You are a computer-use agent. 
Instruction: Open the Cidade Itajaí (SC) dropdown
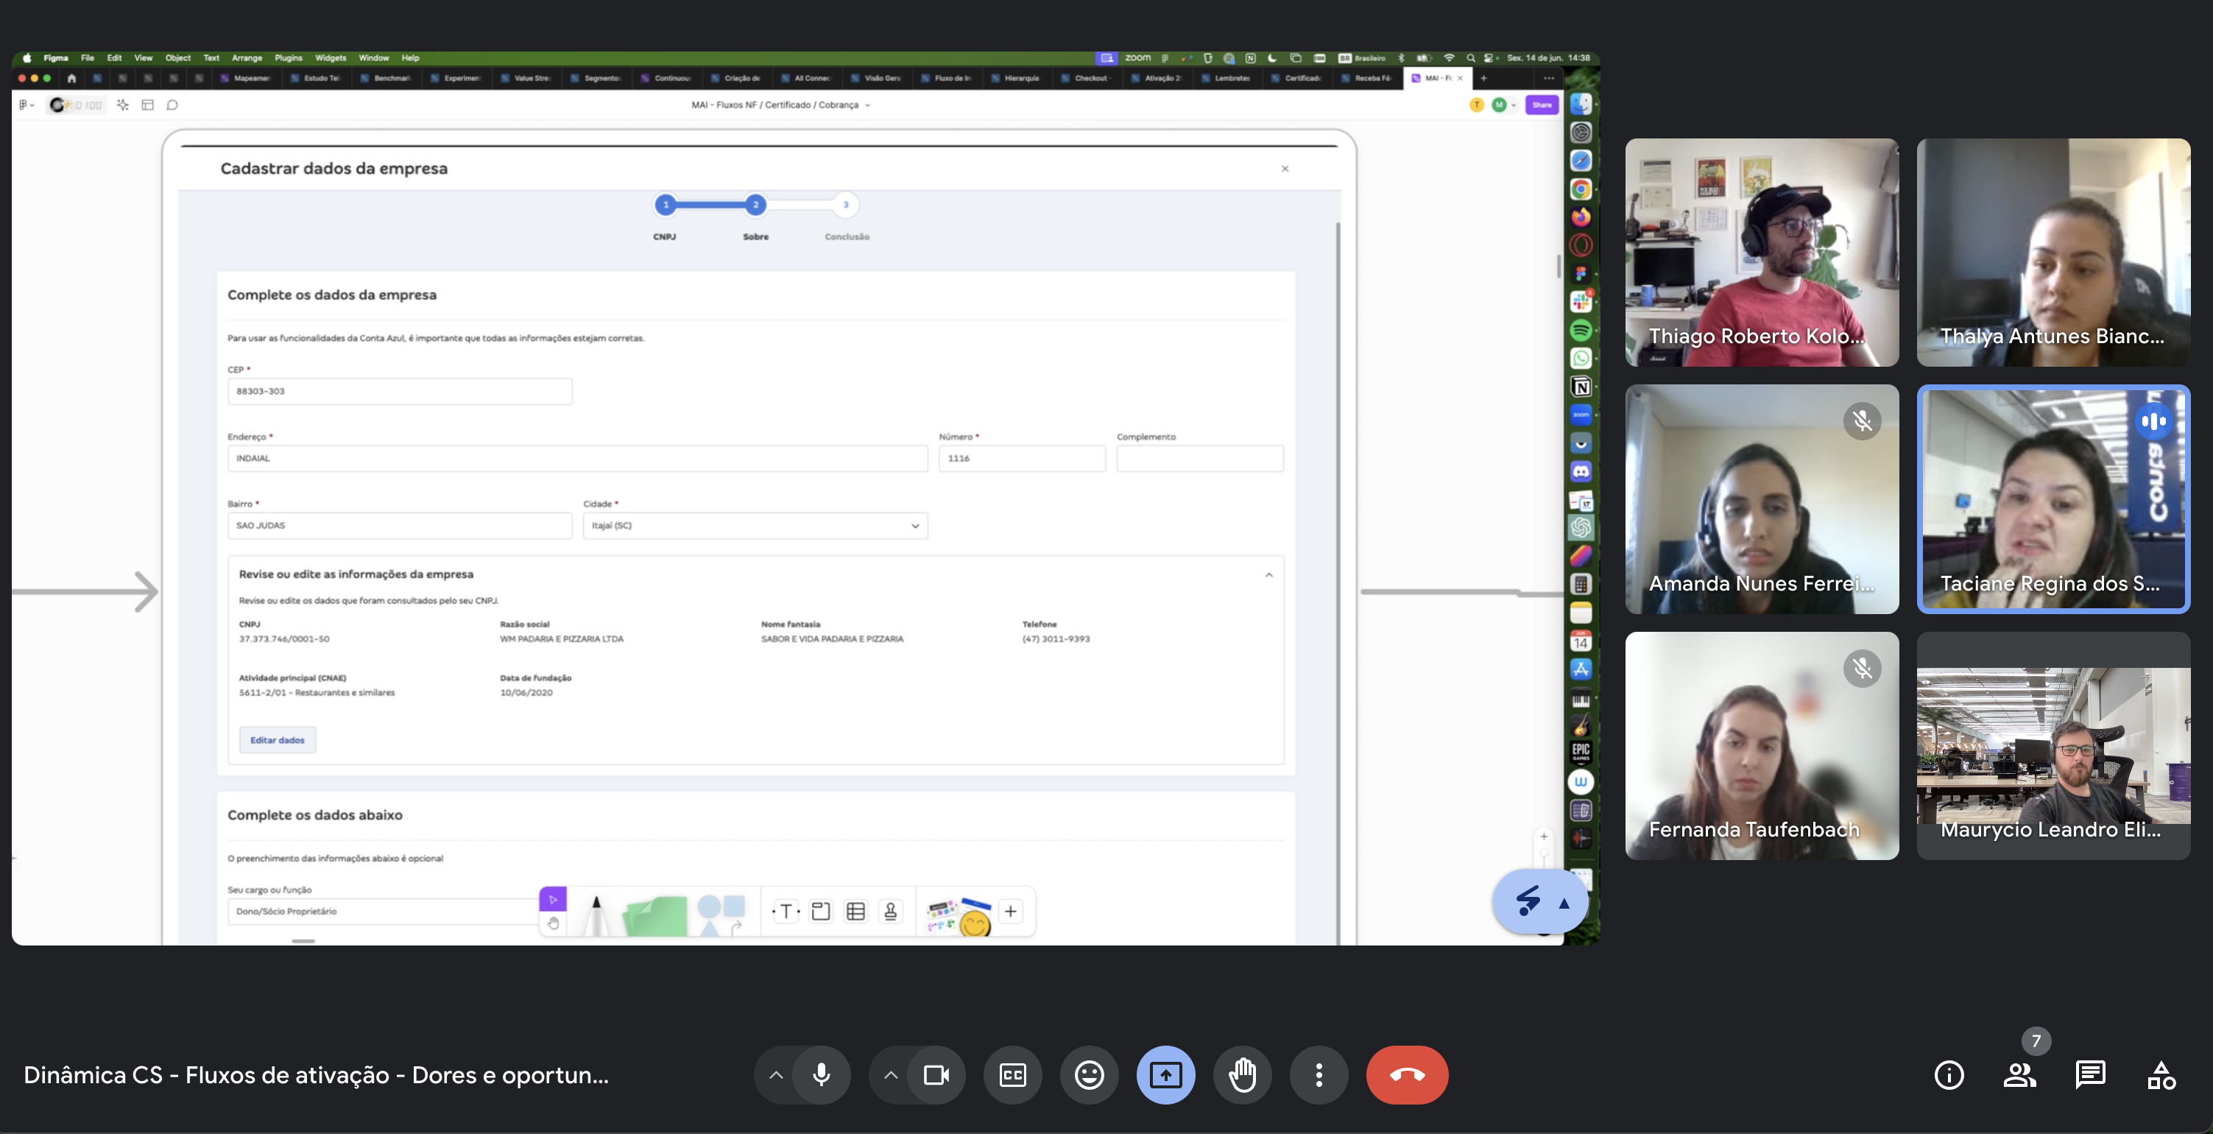[755, 526]
